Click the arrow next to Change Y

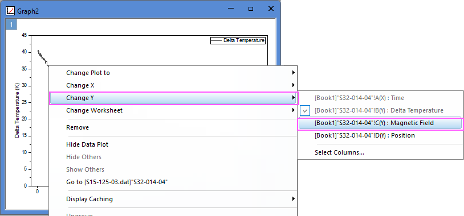coord(293,98)
